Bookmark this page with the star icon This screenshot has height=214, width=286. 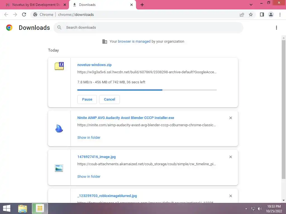click(x=251, y=14)
